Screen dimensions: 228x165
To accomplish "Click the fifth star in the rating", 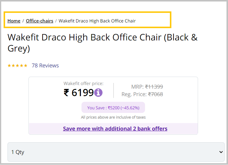I will tap(26, 66).
